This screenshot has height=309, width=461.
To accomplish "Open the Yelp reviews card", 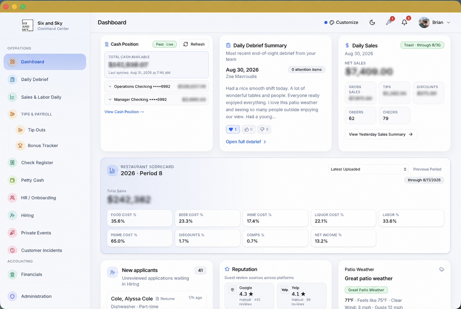I will [302, 296].
